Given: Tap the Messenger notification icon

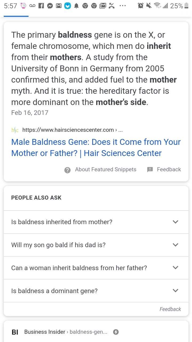Looking at the screenshot, I should (50, 6).
